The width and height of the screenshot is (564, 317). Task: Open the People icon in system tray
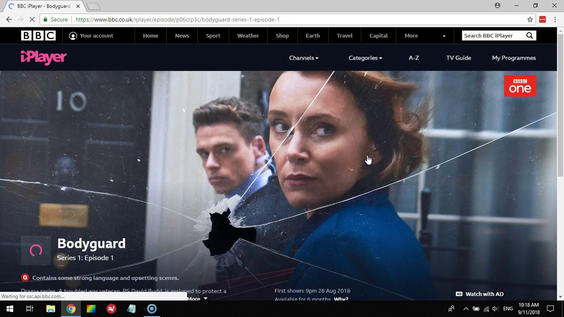(451, 309)
